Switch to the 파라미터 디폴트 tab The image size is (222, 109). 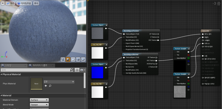41,65
